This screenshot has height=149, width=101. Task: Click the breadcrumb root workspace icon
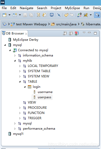pos(5,24)
